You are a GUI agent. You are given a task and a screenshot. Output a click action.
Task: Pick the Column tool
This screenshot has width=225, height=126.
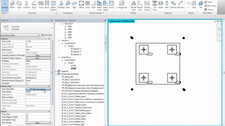26,5
